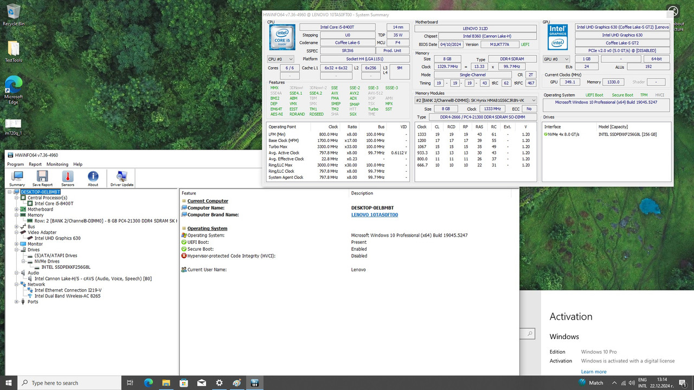
Task: Open the Report menu
Action: (35, 164)
